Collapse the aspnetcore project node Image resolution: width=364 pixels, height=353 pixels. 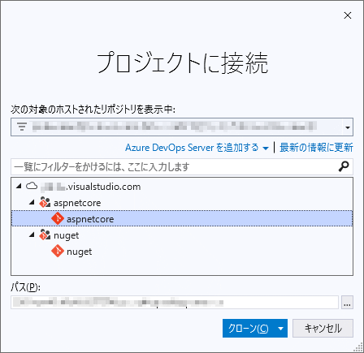[x=32, y=202]
